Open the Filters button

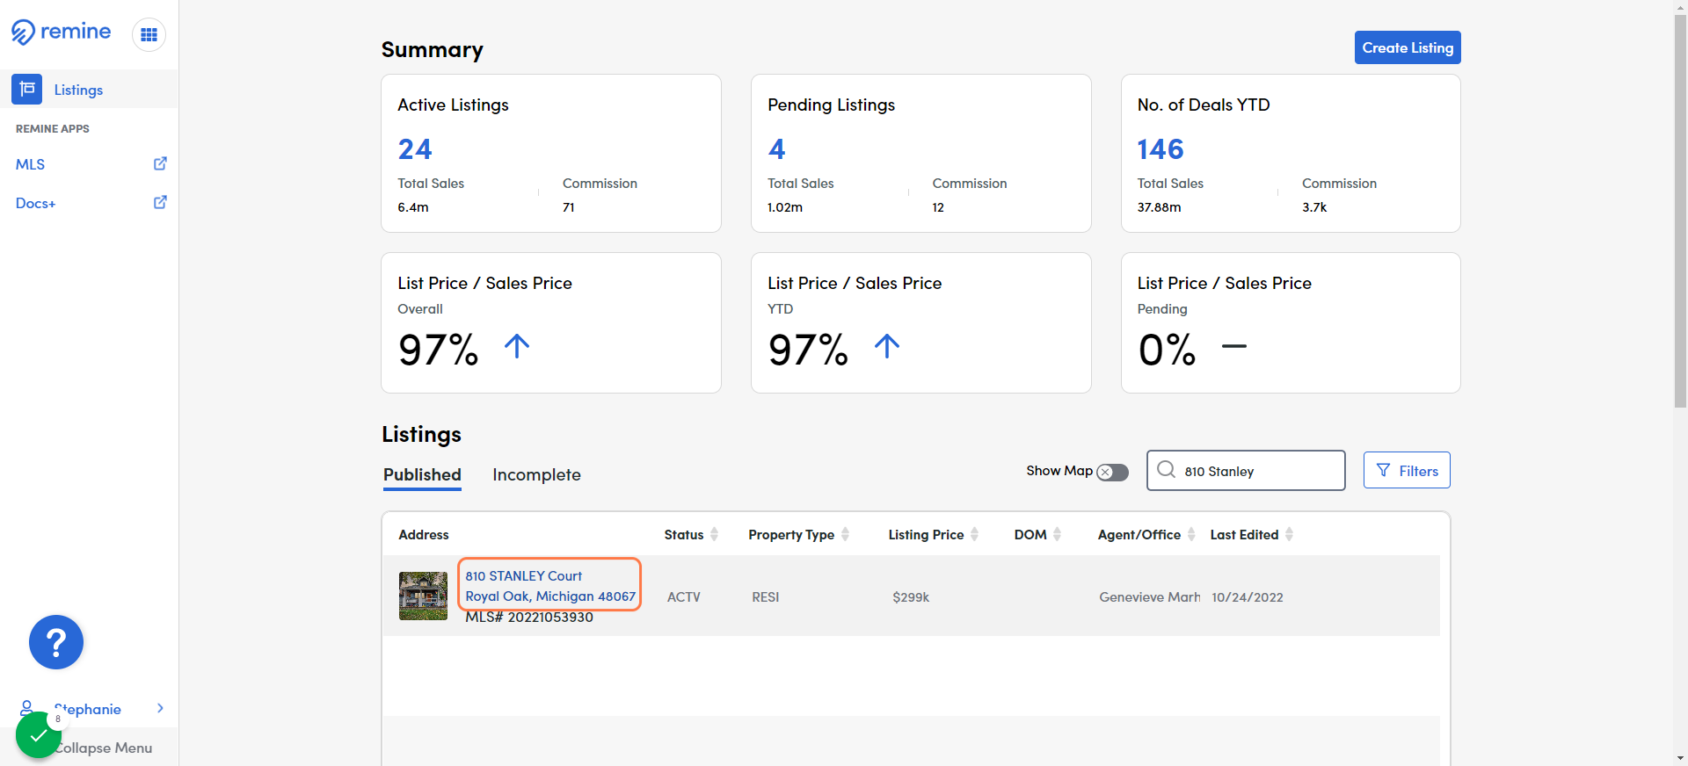(1407, 470)
